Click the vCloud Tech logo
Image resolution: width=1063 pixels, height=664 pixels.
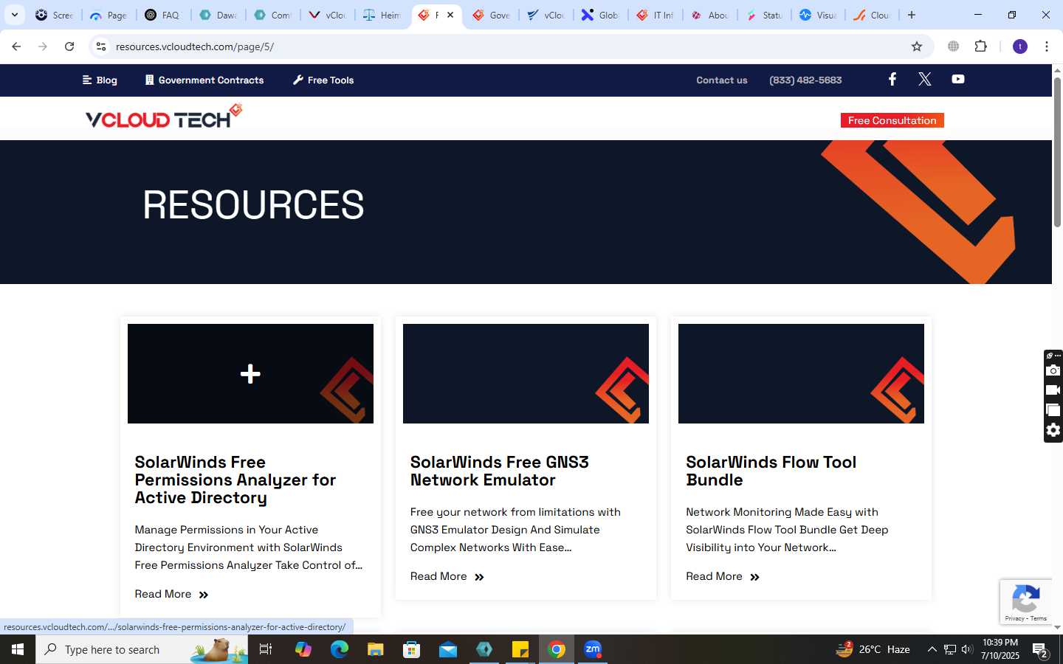(164, 117)
